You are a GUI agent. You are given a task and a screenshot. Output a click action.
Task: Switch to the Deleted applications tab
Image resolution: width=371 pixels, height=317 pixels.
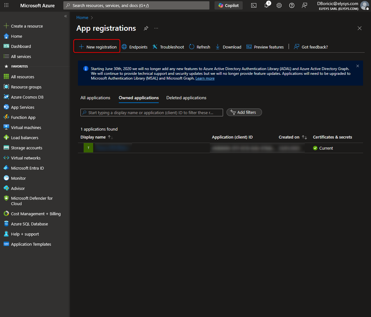click(186, 98)
